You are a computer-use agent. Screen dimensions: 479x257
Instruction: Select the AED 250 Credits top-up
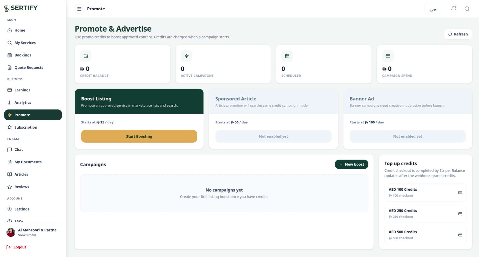click(426, 214)
